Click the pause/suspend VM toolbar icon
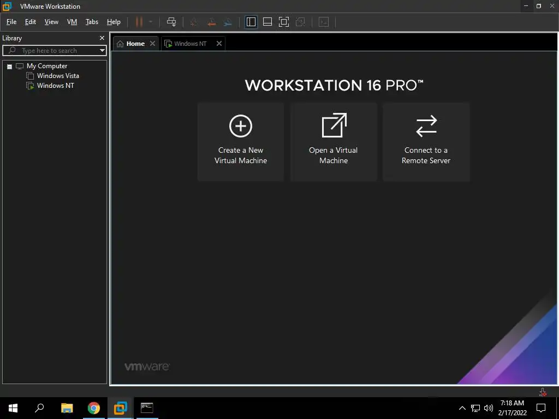This screenshot has width=559, height=419. click(x=139, y=22)
